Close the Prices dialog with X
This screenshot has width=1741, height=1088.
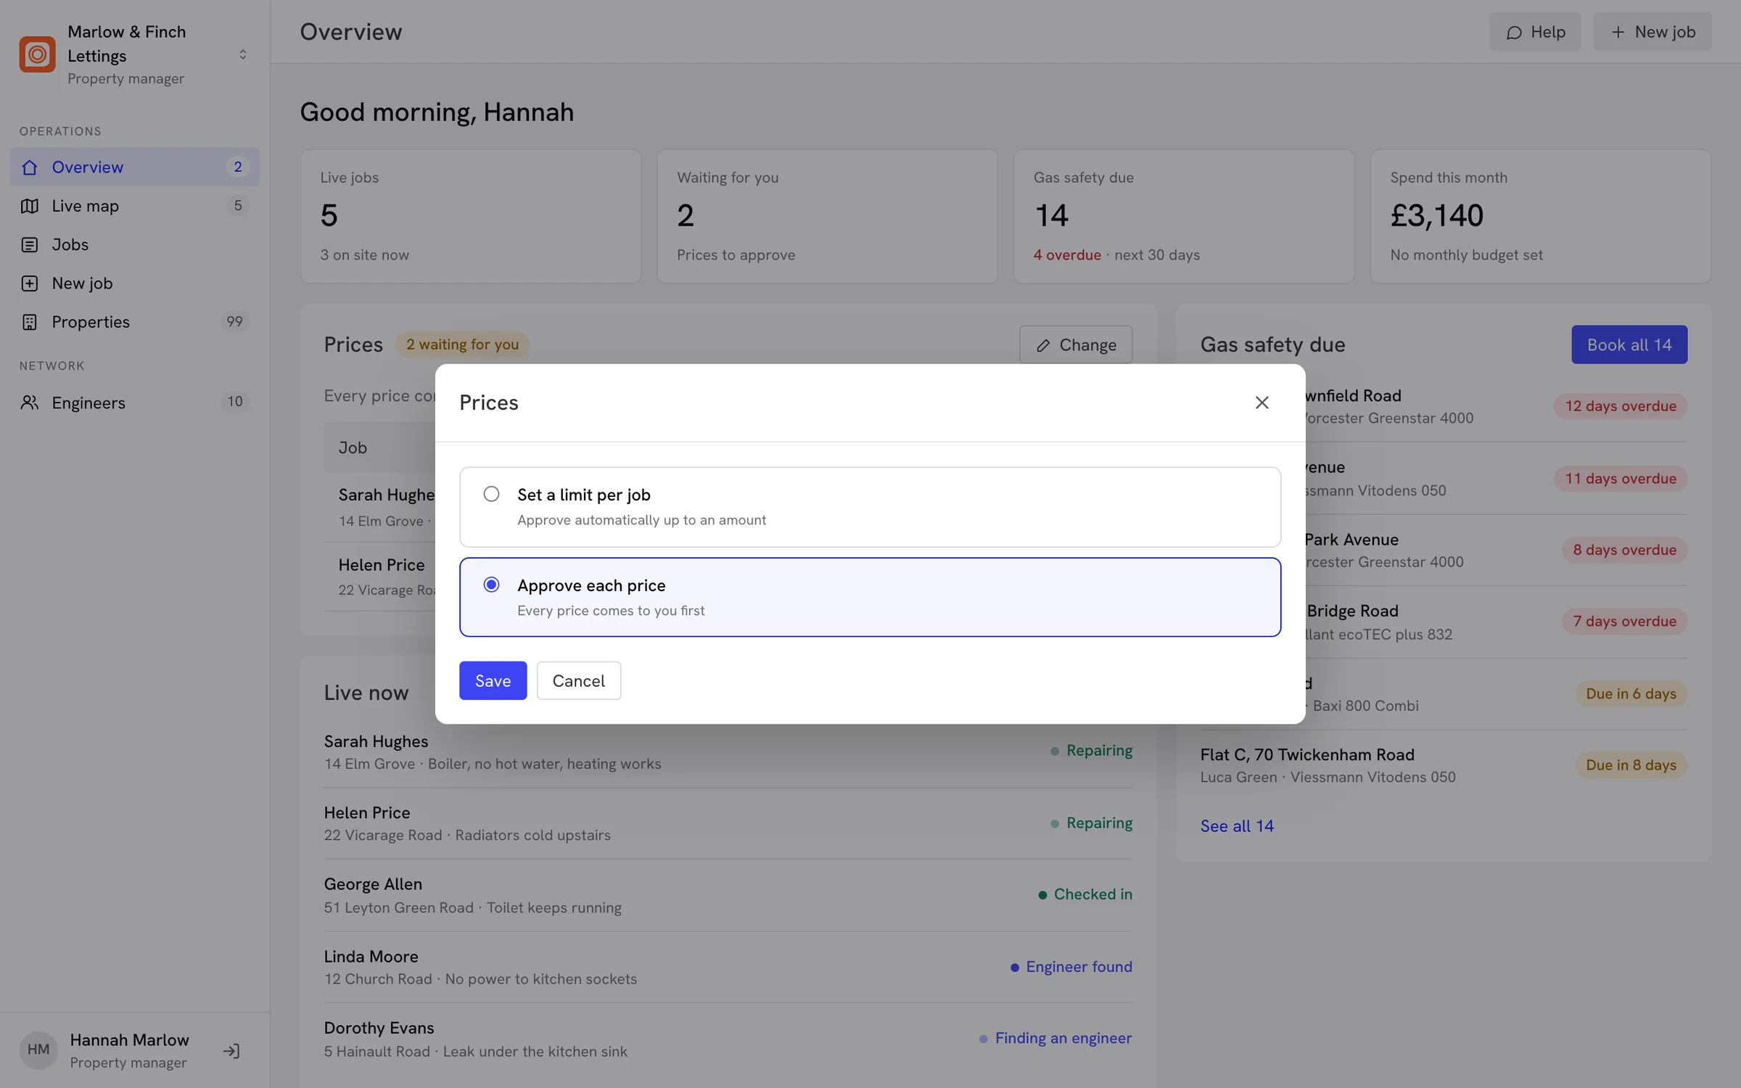[x=1262, y=403]
